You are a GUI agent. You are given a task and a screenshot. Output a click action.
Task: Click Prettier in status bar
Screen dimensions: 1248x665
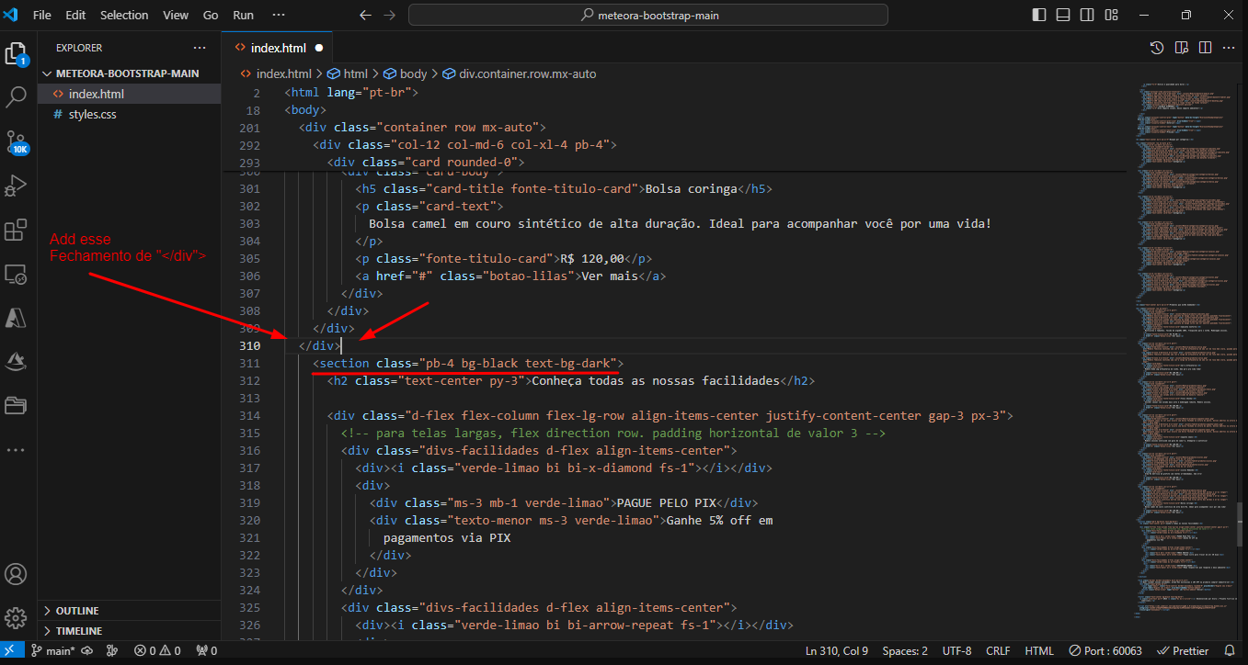tap(1183, 651)
